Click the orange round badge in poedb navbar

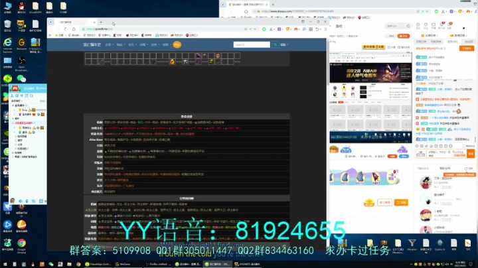pyautogui.click(x=177, y=44)
